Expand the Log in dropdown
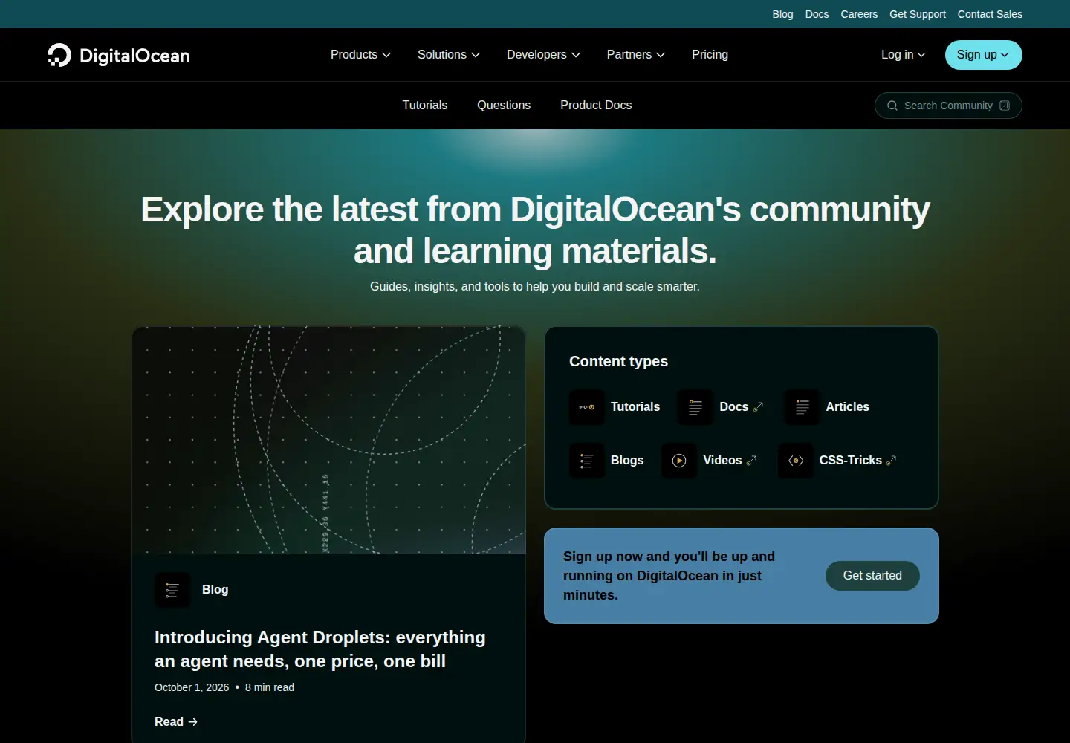This screenshot has height=743, width=1070. point(903,55)
